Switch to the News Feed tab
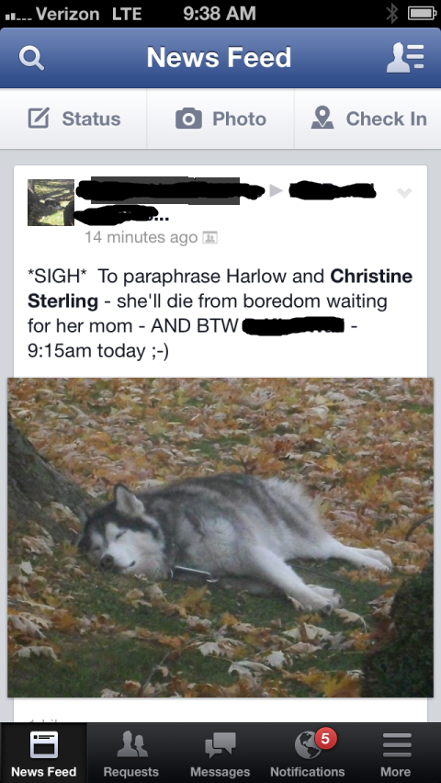Image resolution: width=441 pixels, height=783 pixels. (x=44, y=753)
